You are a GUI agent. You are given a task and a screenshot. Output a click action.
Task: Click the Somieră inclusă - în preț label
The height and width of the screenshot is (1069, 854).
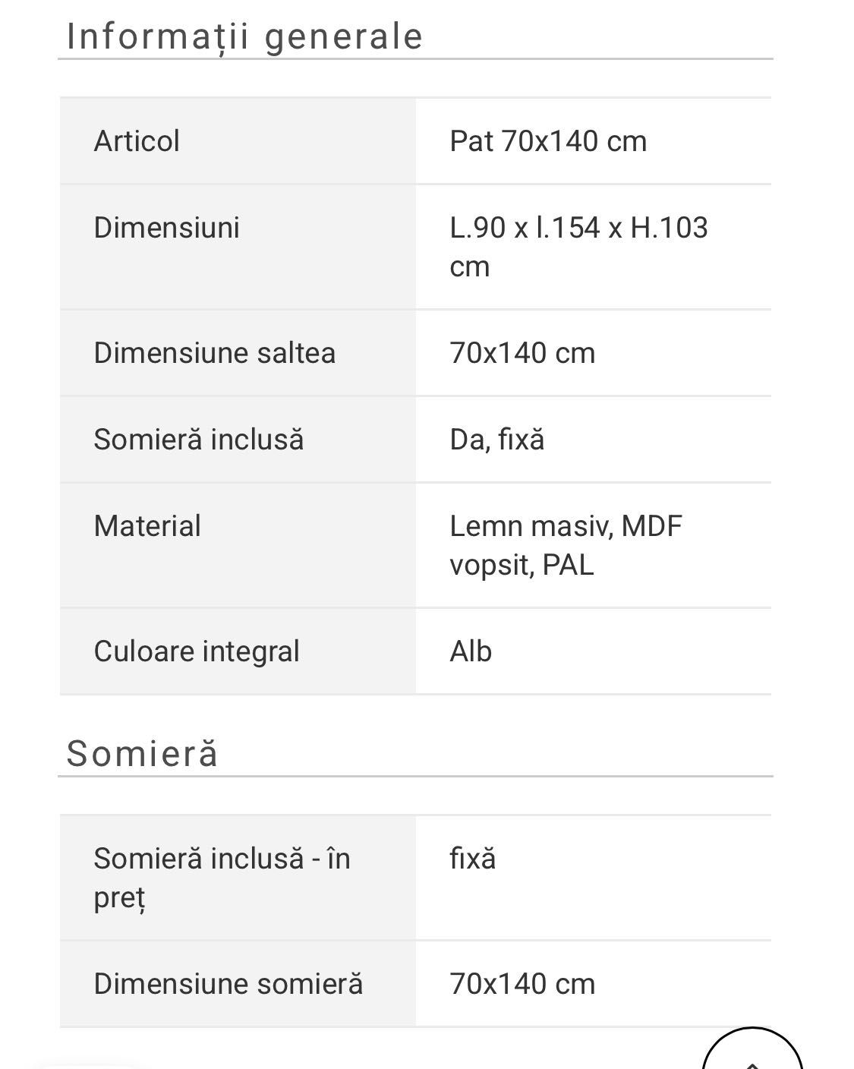(x=222, y=878)
